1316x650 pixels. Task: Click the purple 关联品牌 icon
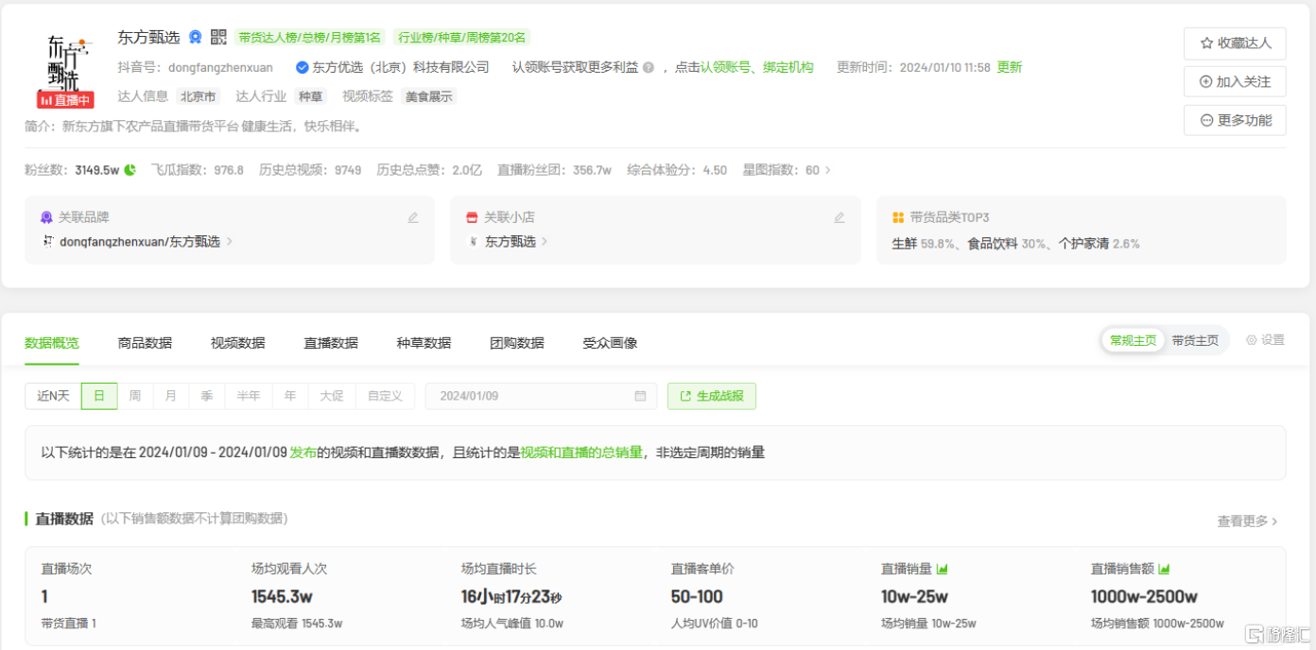(x=46, y=217)
